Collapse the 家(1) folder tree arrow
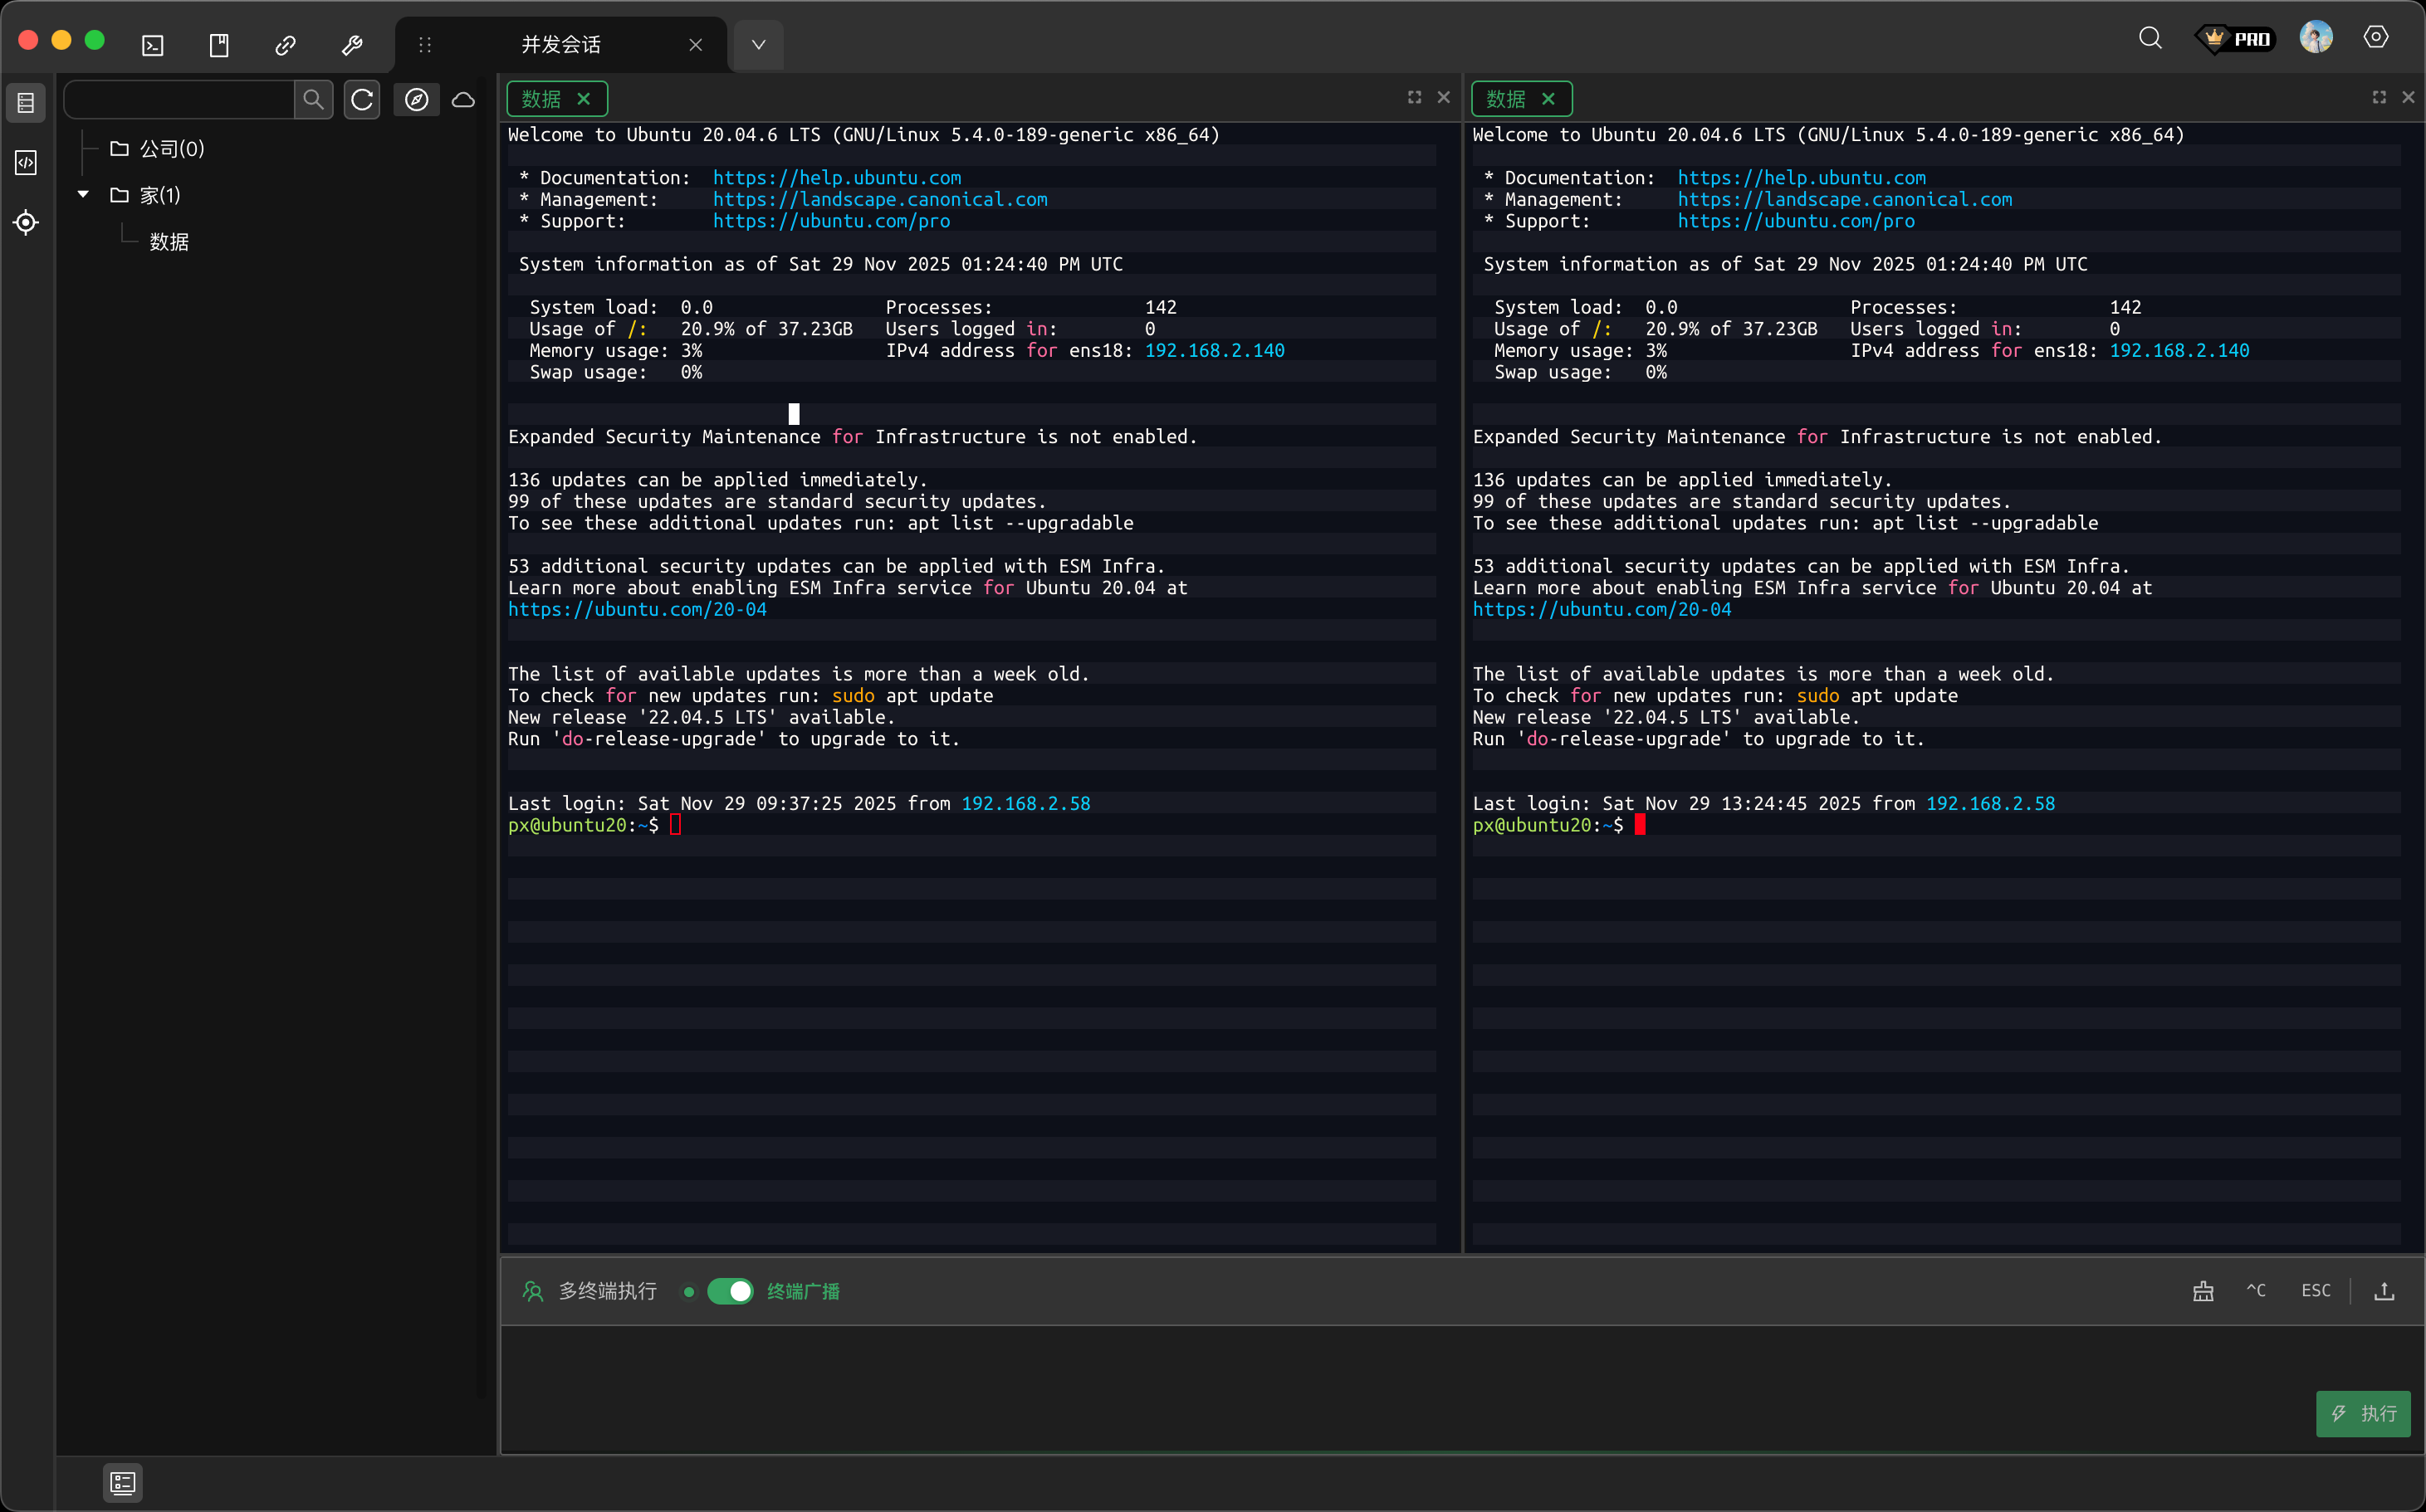Image resolution: width=2426 pixels, height=1512 pixels. [x=84, y=194]
